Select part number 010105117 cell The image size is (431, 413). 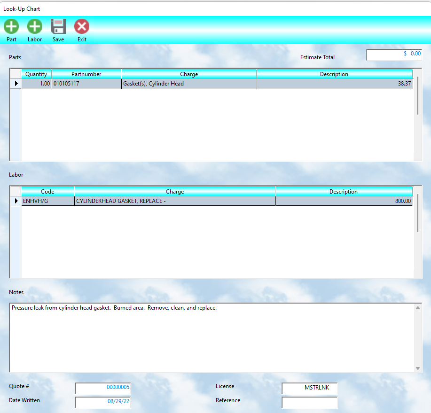[x=86, y=84]
